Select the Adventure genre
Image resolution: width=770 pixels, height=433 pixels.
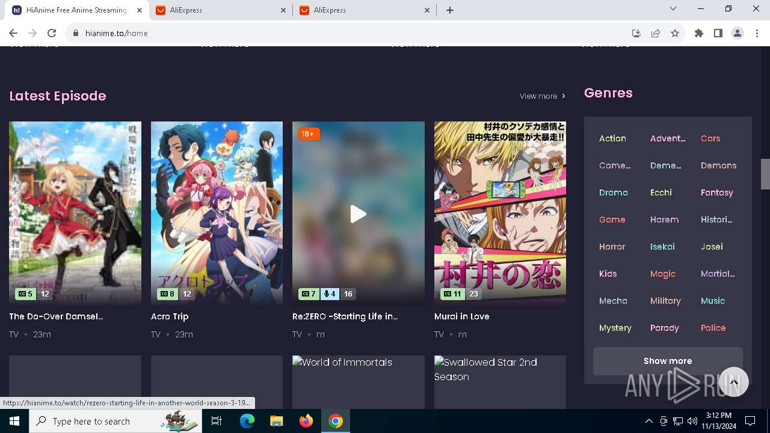tap(668, 138)
